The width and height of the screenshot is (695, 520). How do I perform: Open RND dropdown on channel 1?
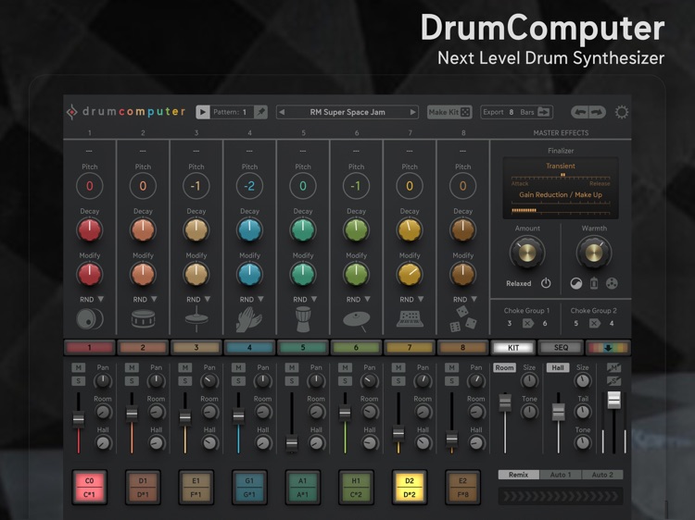click(92, 300)
